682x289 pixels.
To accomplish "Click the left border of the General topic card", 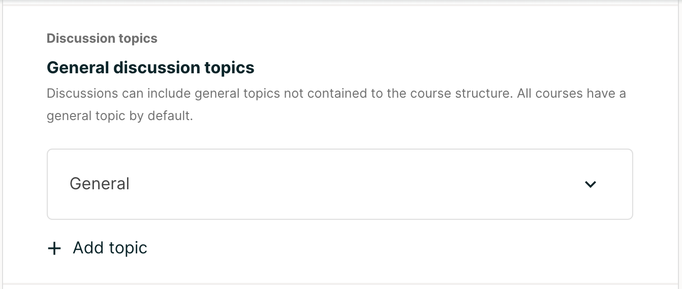I will 47,184.
